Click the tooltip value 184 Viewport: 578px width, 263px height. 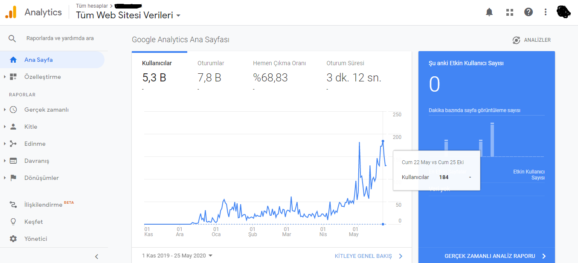(444, 177)
